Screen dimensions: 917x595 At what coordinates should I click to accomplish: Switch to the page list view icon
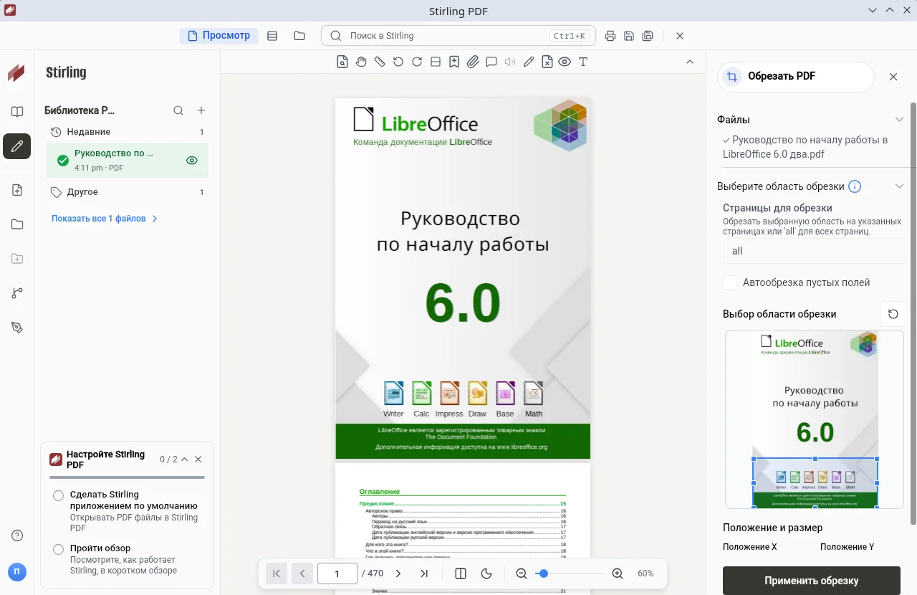272,36
